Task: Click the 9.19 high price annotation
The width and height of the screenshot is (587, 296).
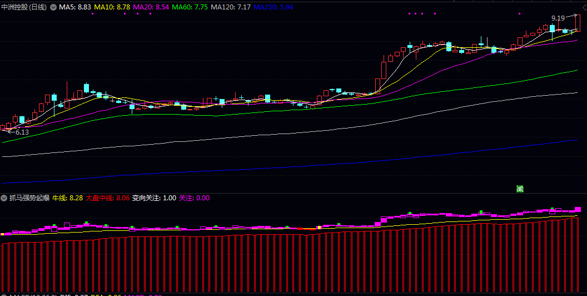Action: tap(558, 18)
